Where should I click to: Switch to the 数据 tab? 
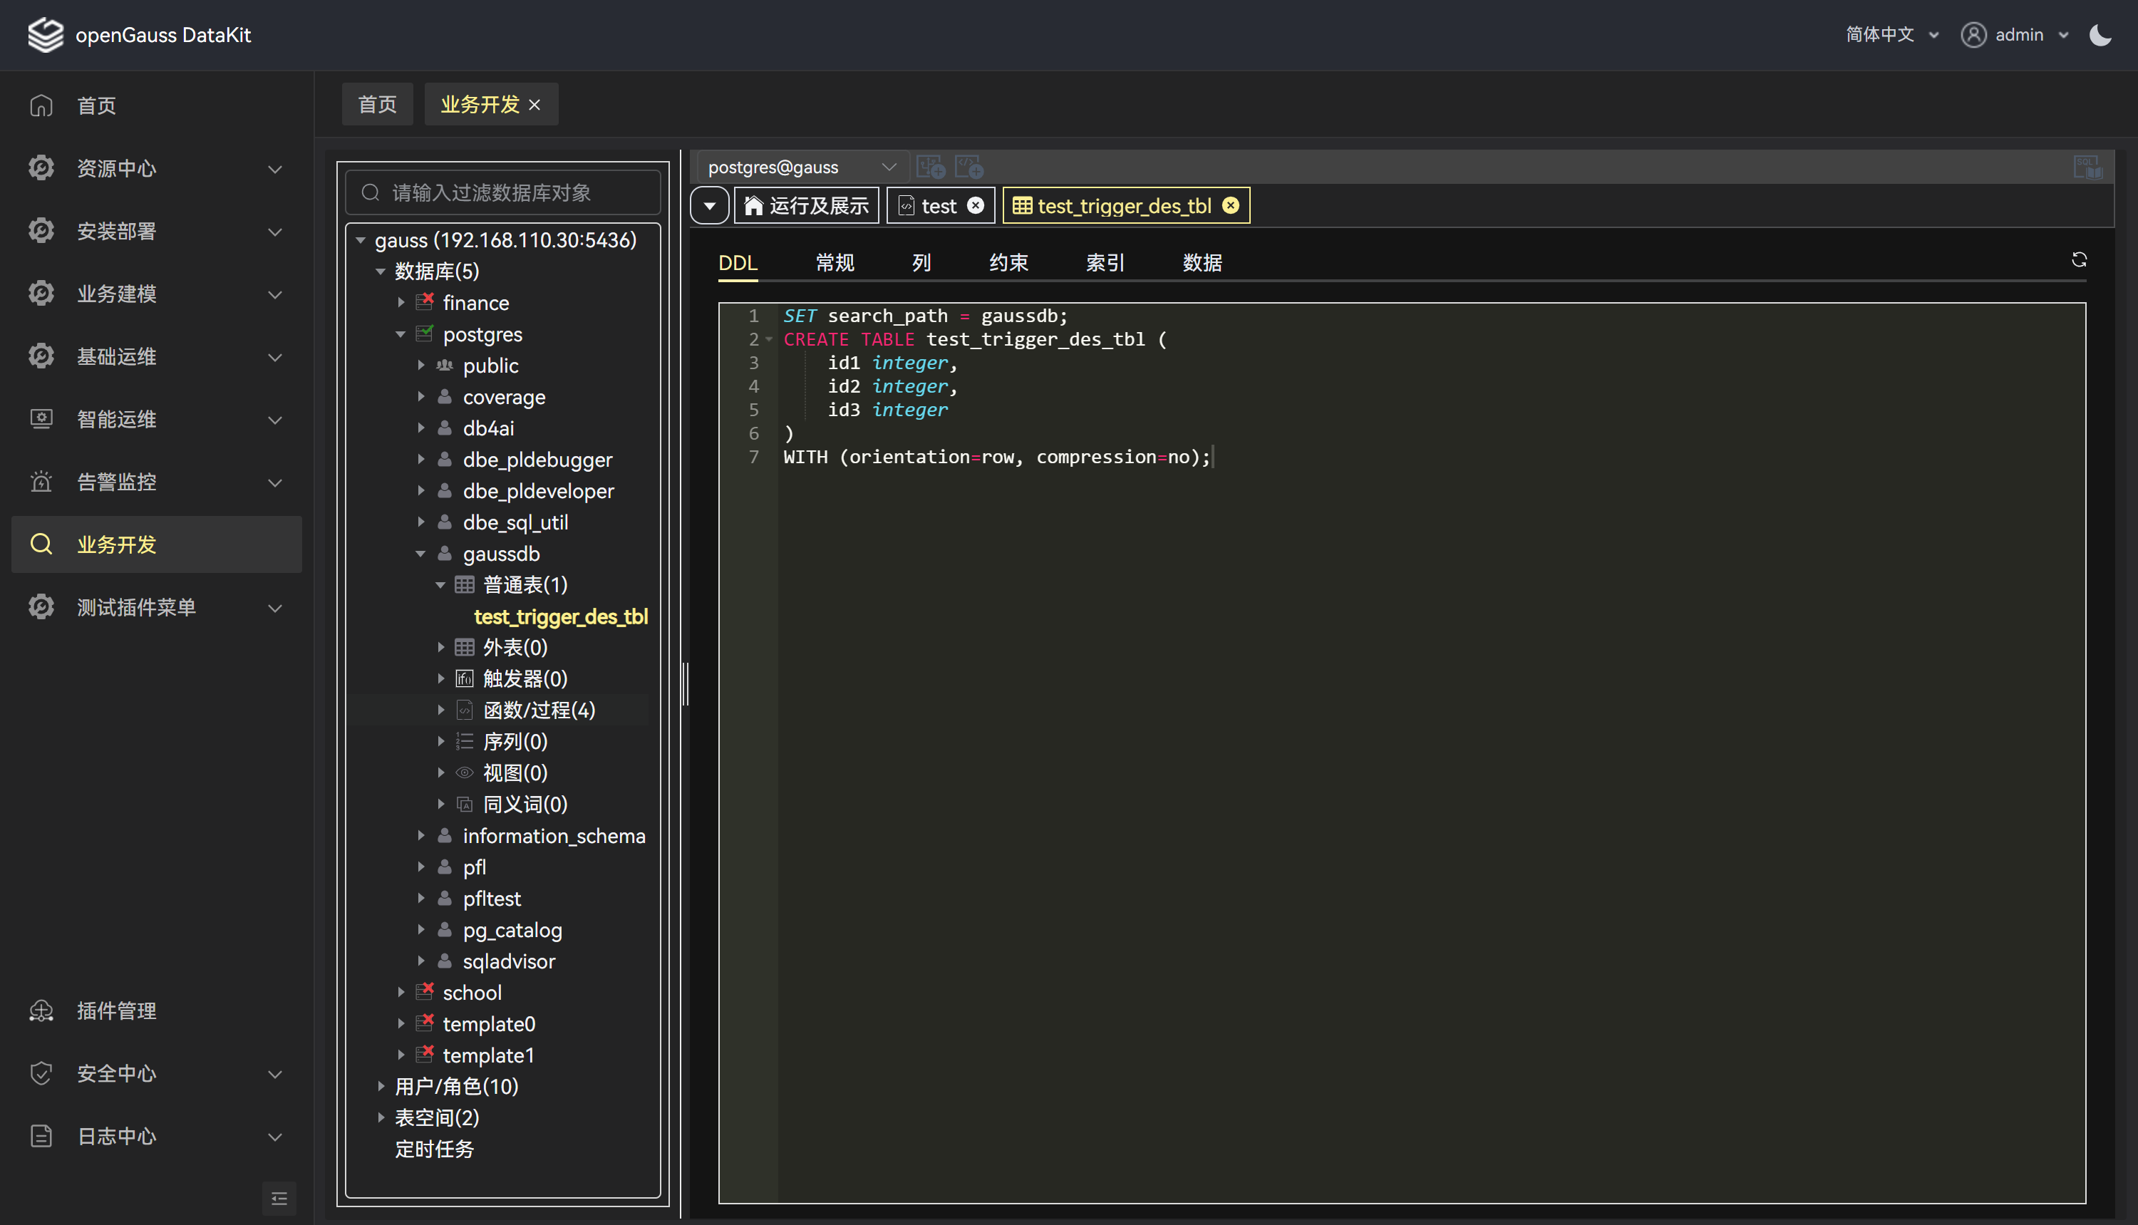(1202, 262)
